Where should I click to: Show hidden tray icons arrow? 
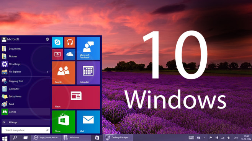[x=205, y=138]
